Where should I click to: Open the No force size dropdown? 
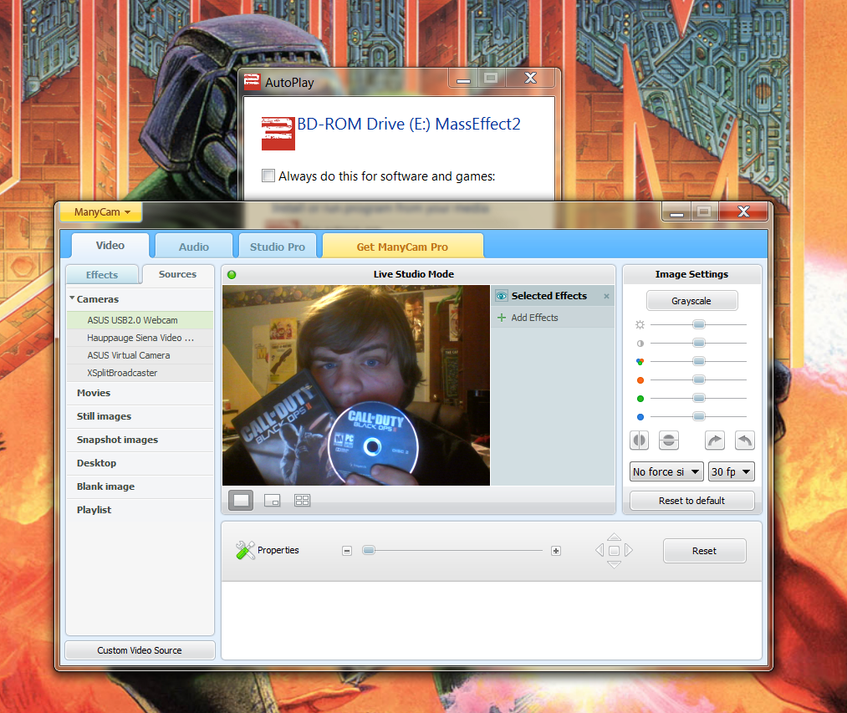click(x=666, y=471)
